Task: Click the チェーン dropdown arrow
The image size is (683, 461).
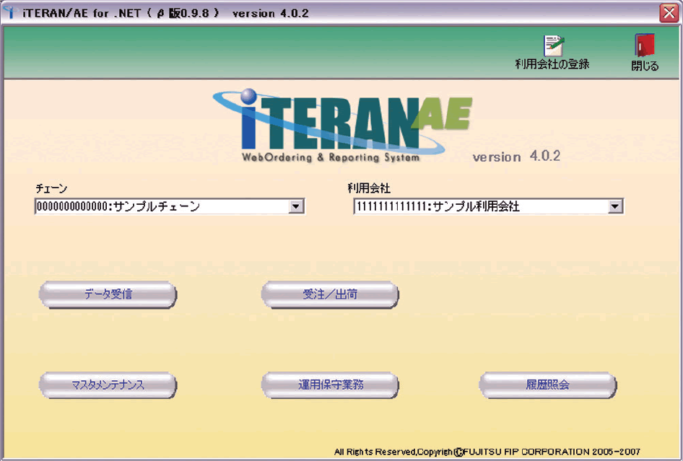Action: pos(295,206)
